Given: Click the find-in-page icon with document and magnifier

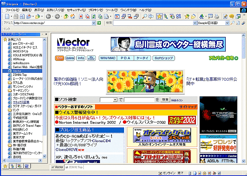Looking at the screenshot, I should (x=151, y=16).
